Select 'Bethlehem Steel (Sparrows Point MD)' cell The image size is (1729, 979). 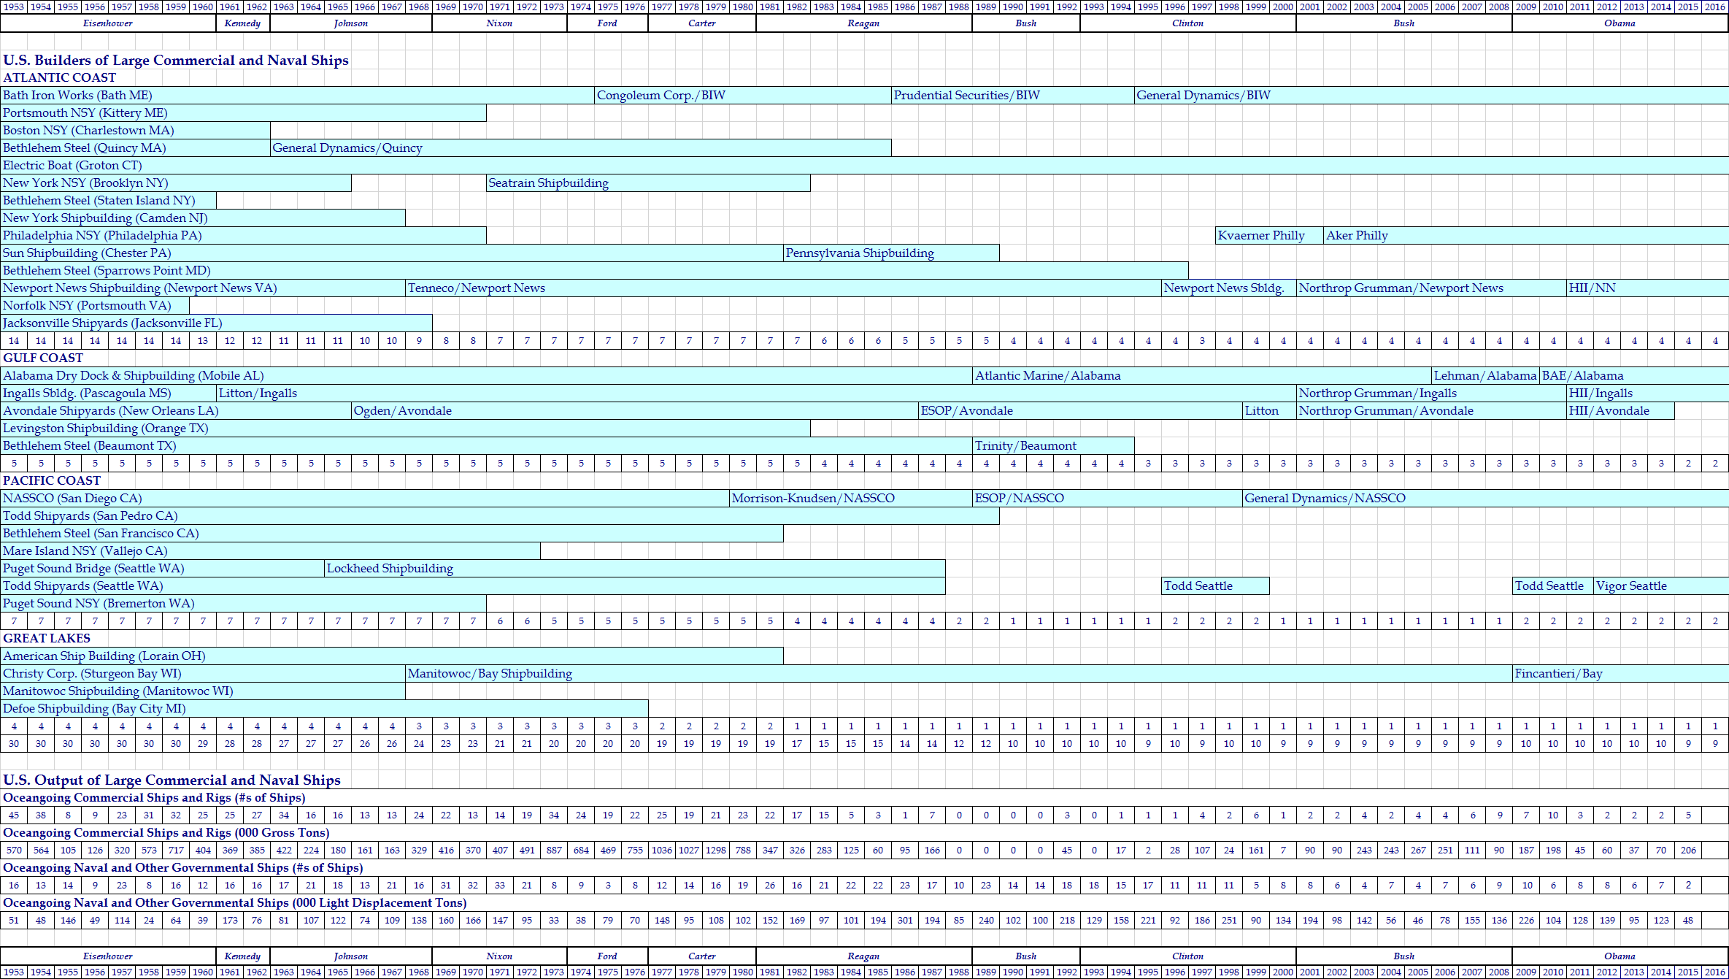594,270
